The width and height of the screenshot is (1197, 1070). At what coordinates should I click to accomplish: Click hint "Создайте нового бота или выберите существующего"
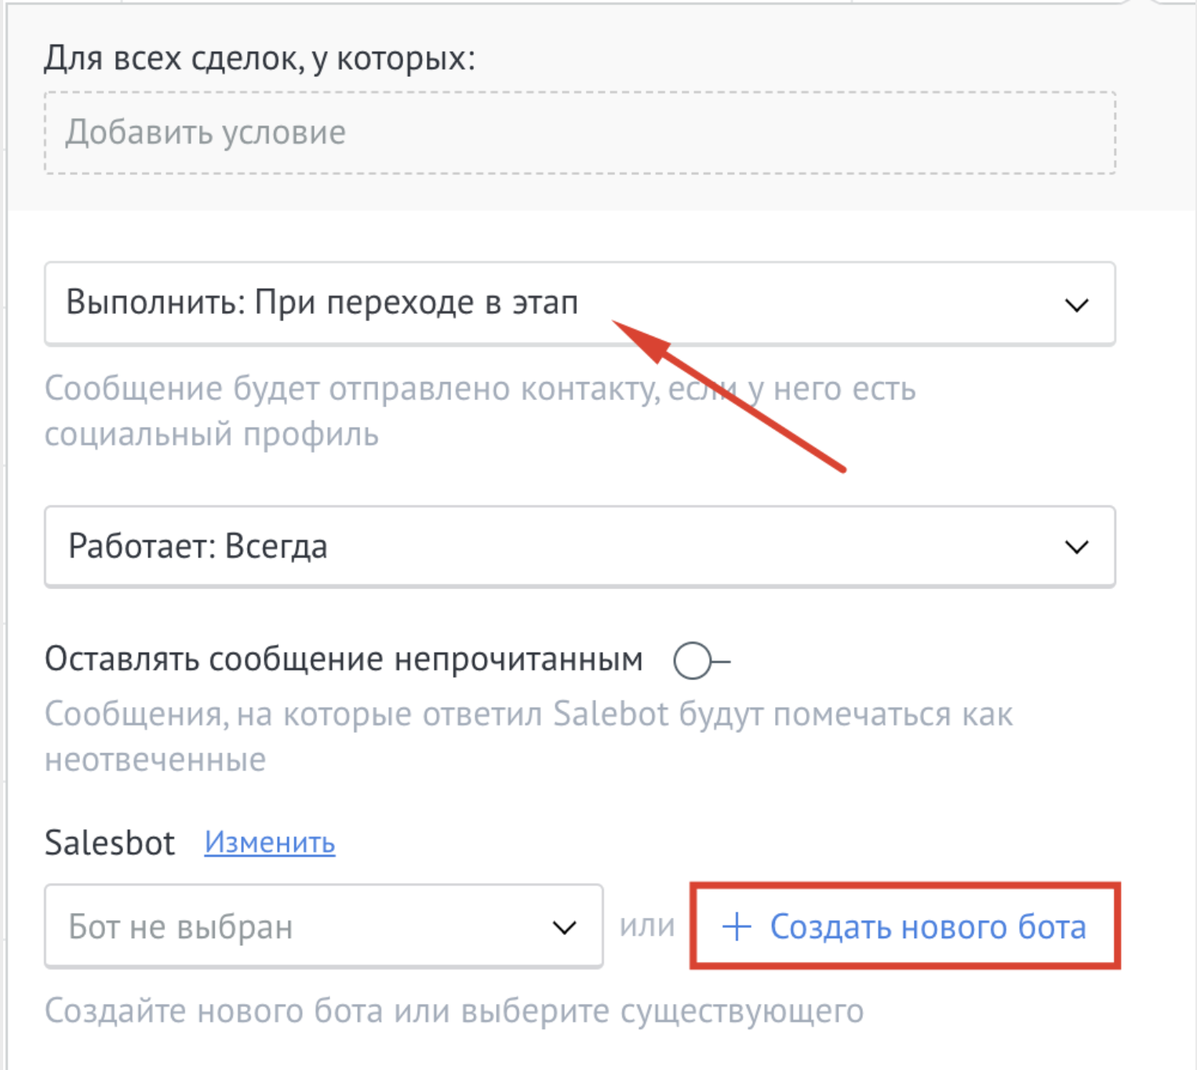click(454, 1011)
